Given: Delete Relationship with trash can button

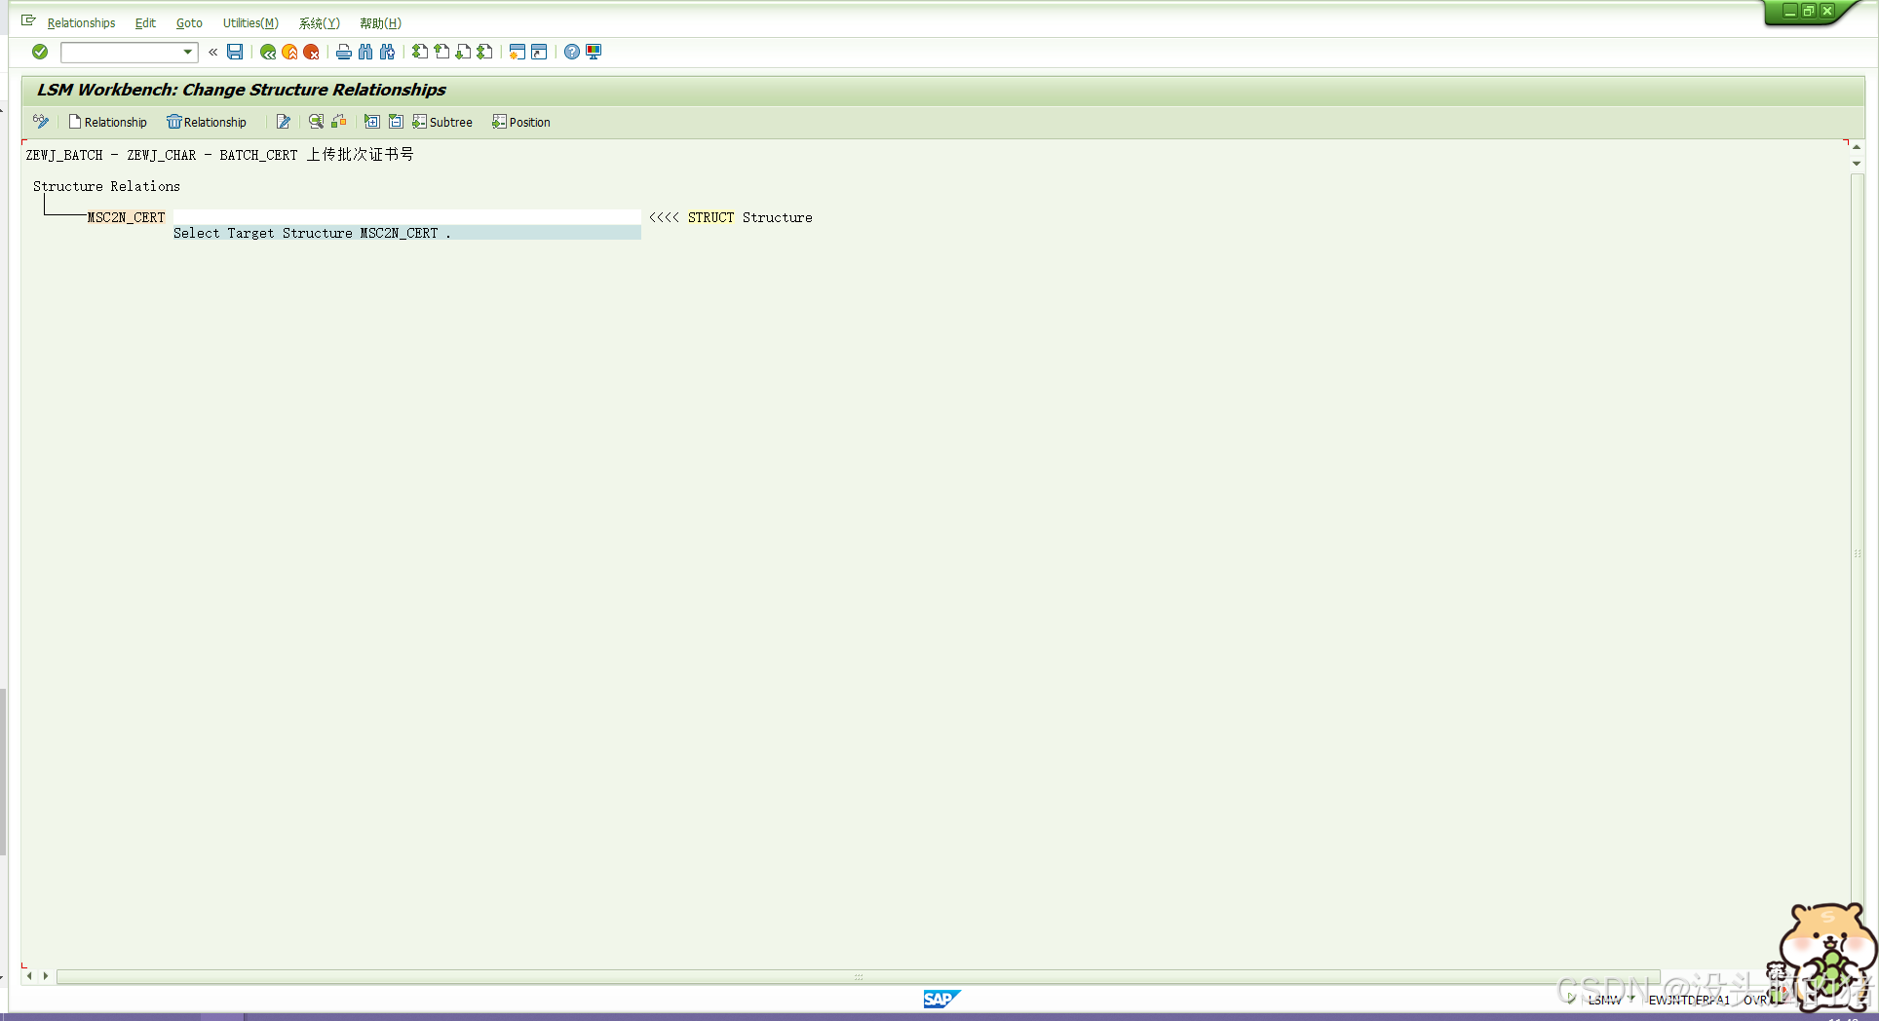Looking at the screenshot, I should [207, 122].
